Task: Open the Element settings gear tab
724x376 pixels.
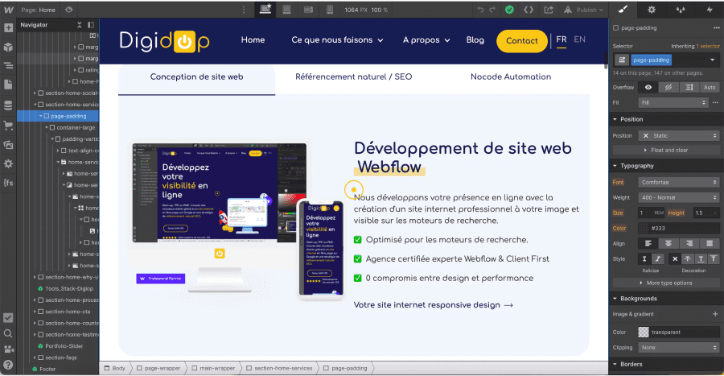Action: tap(652, 9)
